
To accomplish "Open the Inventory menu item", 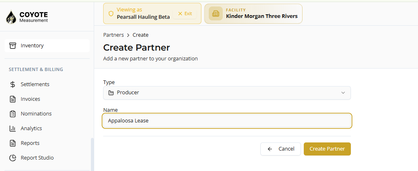I will (47, 45).
